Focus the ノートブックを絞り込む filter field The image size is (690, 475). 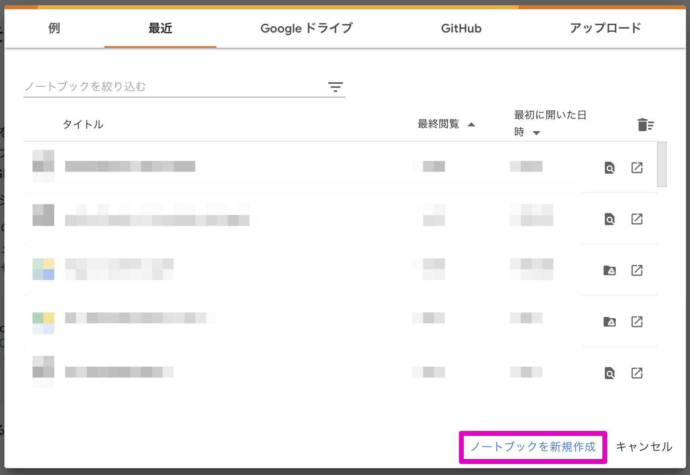pyautogui.click(x=173, y=87)
